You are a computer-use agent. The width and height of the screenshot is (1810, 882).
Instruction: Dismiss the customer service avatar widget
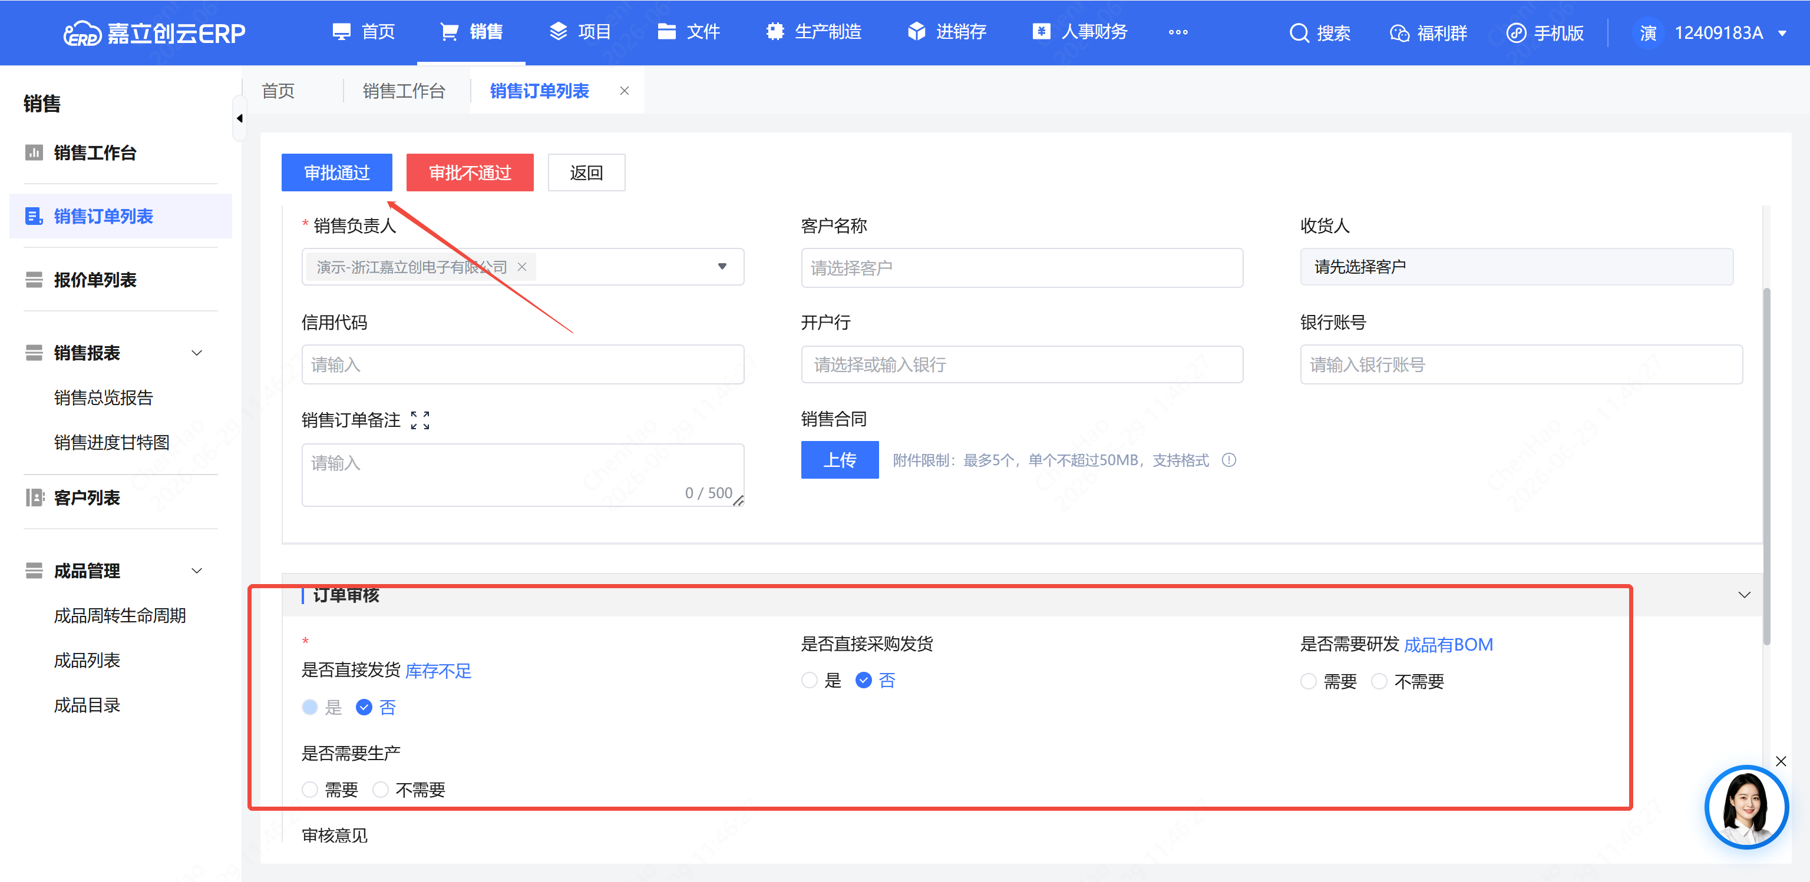1781,761
